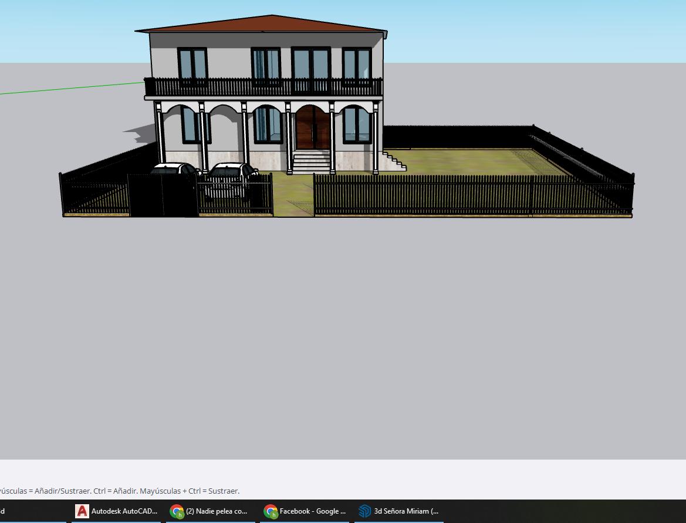686x523 pixels.
Task: Select the grass lawn in the right yard
Action: pos(469,162)
